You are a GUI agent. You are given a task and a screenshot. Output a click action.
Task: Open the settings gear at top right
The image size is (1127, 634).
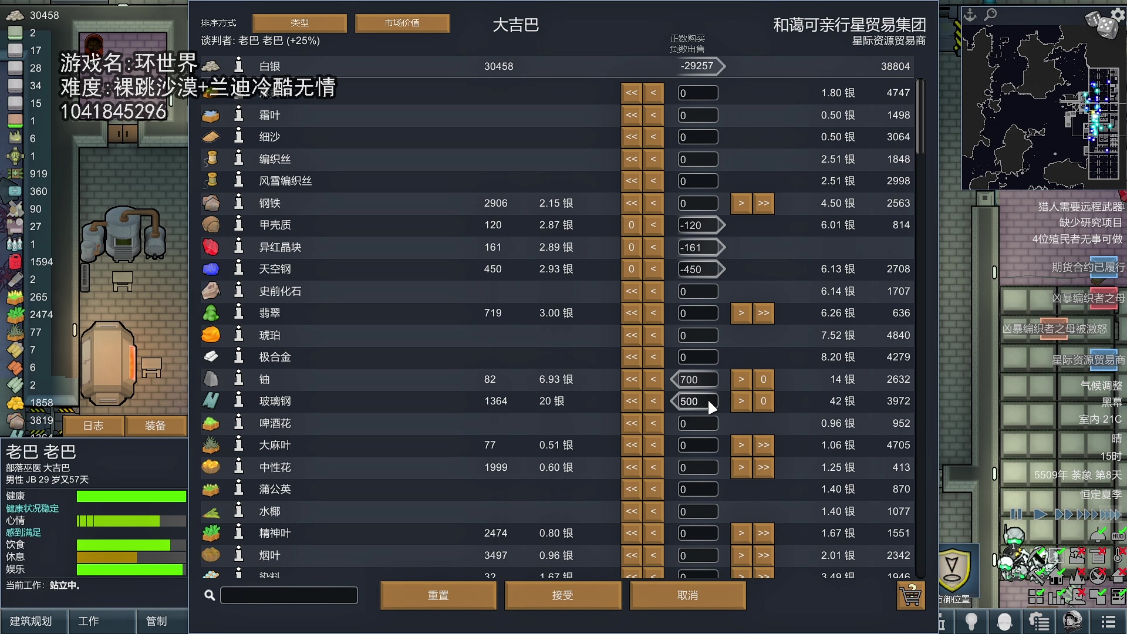(1118, 15)
